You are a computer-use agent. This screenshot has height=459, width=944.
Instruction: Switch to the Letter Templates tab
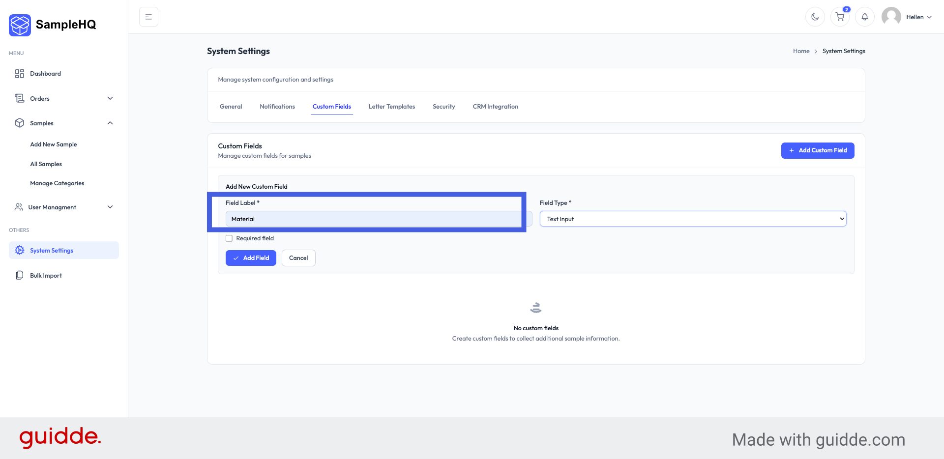[x=391, y=106]
